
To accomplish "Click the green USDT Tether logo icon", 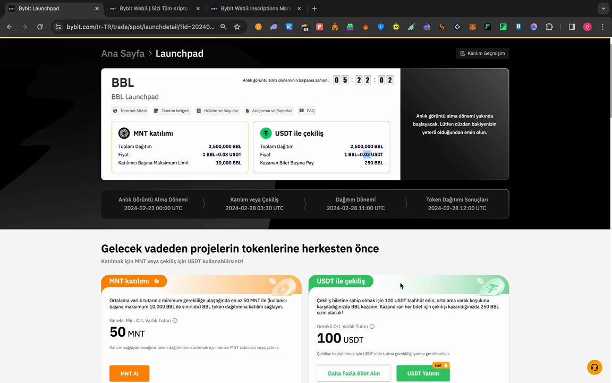I will click(x=266, y=134).
